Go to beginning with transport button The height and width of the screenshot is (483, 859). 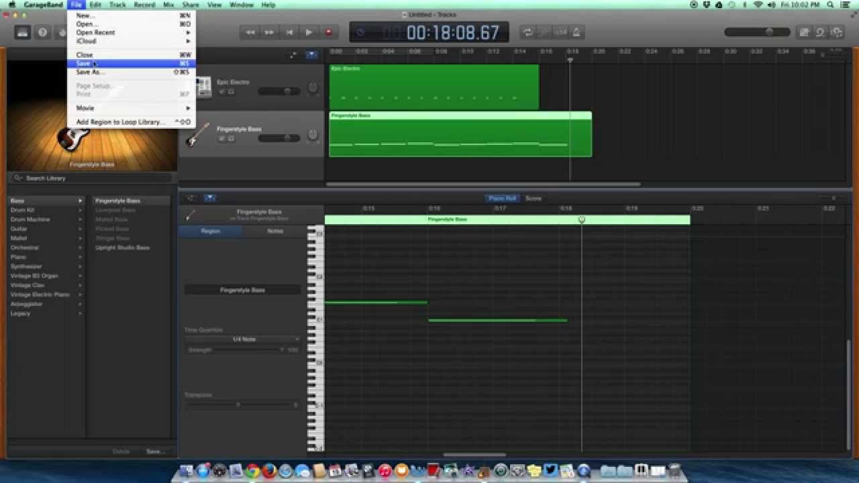(x=289, y=32)
